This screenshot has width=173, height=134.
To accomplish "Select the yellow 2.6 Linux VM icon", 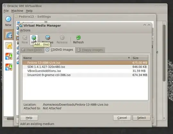I will (9, 46).
